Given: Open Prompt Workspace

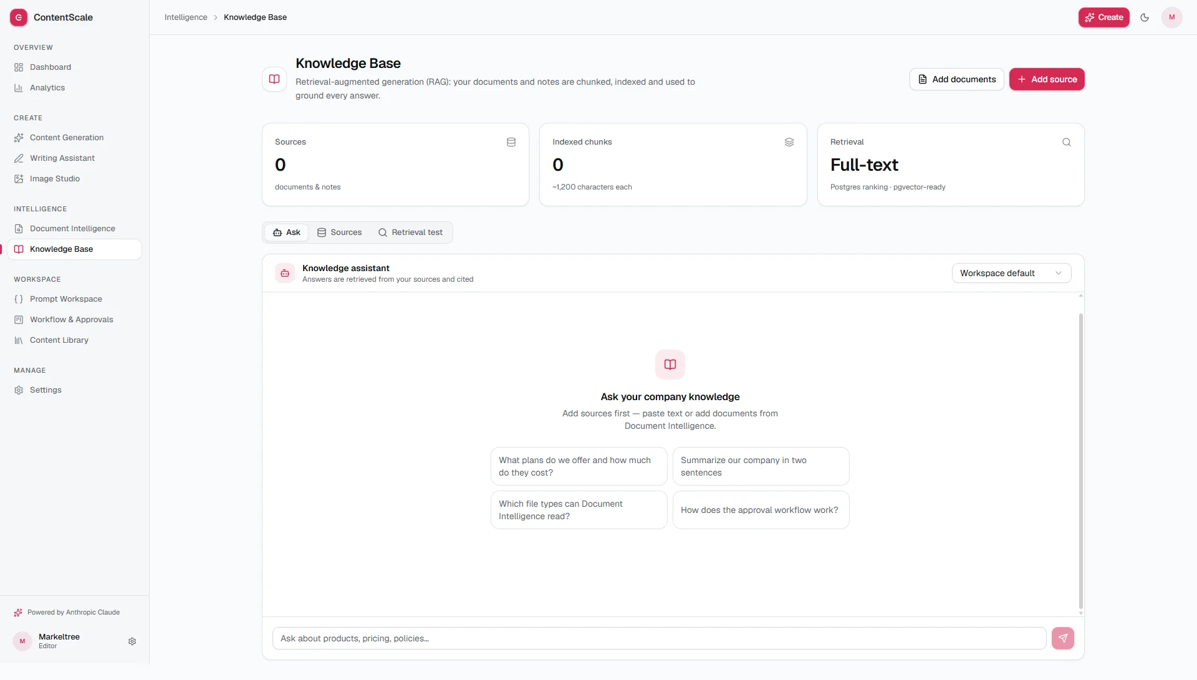Looking at the screenshot, I should coord(74,299).
